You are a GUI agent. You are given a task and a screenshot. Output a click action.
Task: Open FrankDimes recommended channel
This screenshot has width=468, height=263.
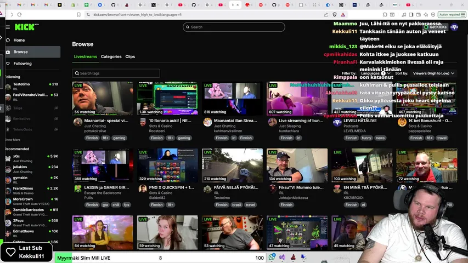coord(32,190)
